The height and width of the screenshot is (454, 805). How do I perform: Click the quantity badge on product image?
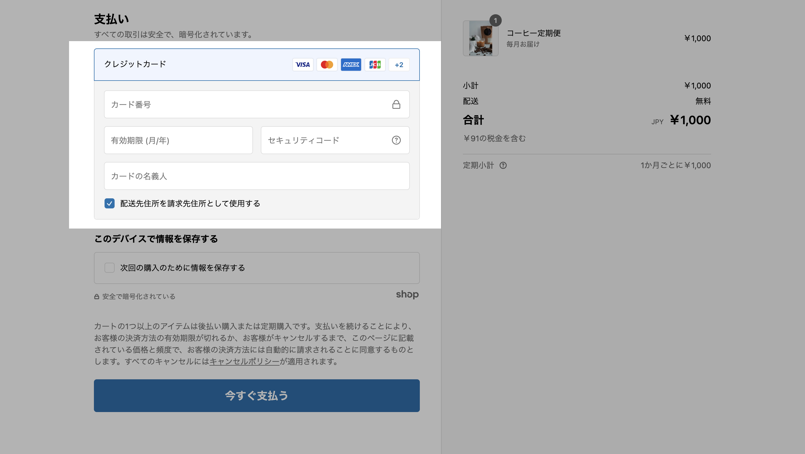click(x=495, y=21)
